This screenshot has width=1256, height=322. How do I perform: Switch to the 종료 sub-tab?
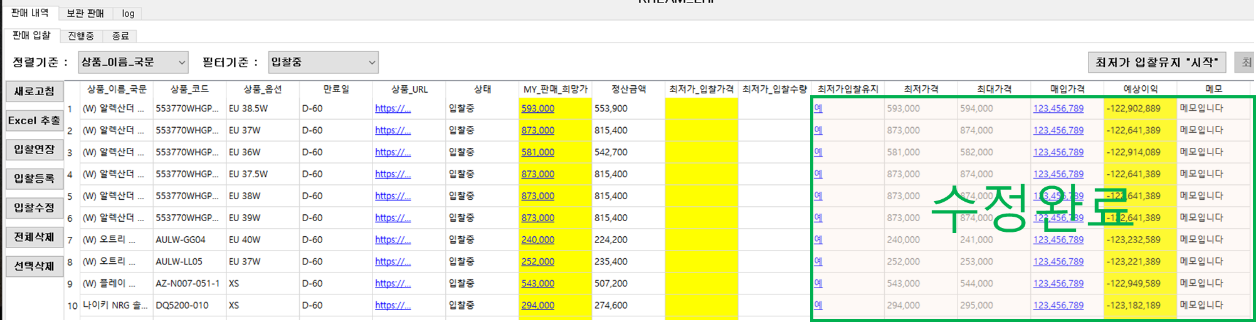point(120,36)
